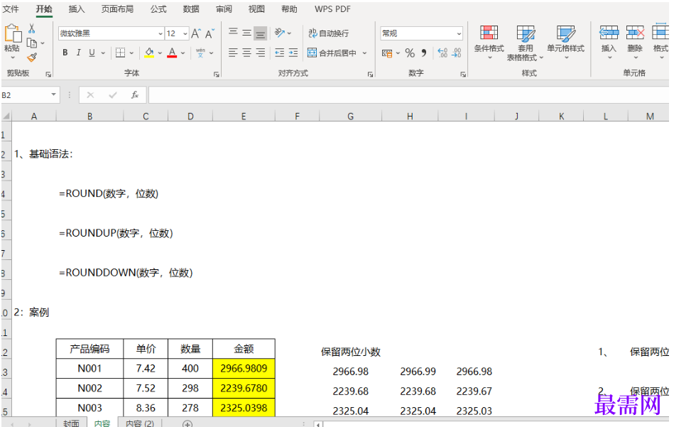The image size is (674, 427).
Task: Select yellow cell containing 2966.9809
Action: (244, 369)
